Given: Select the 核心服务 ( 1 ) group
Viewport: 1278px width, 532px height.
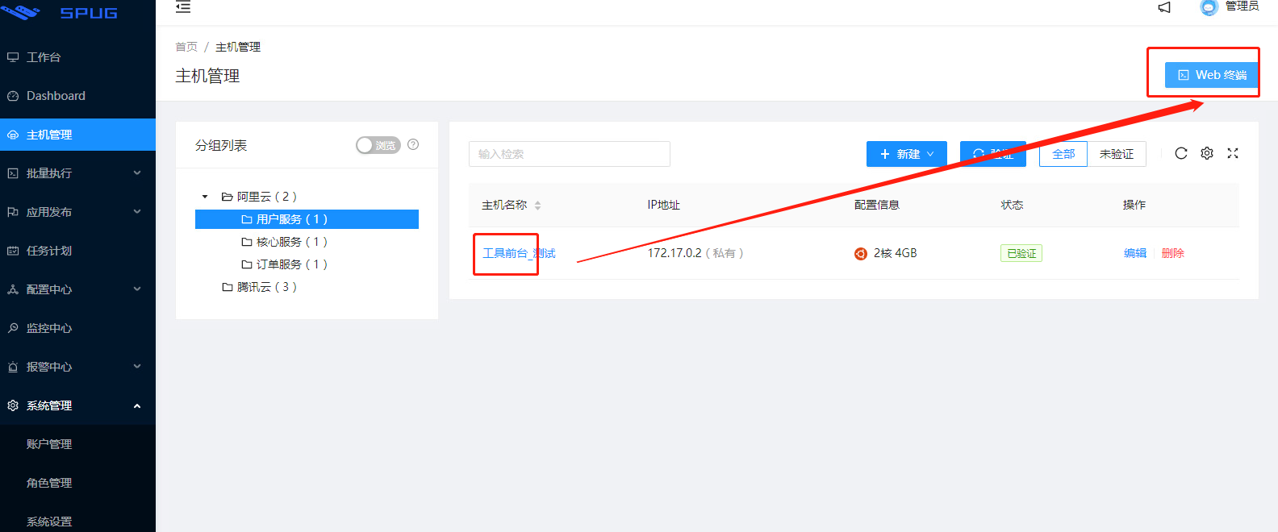Looking at the screenshot, I should point(284,242).
